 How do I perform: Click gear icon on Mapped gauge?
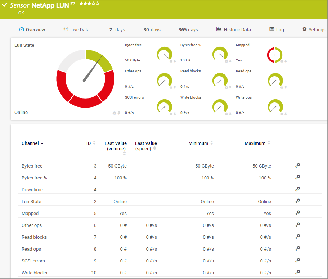click(282, 61)
